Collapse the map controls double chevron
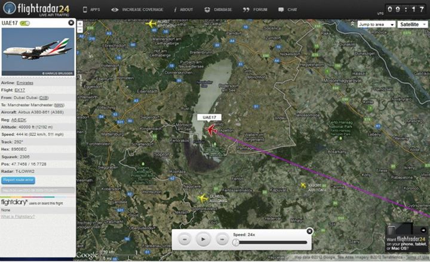 [352, 24]
